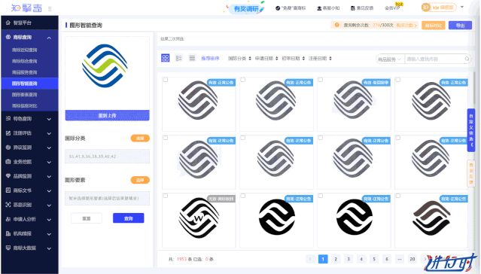The width and height of the screenshot is (481, 274).
Task: Click the 重新上传 re-upload button
Action: click(x=108, y=115)
